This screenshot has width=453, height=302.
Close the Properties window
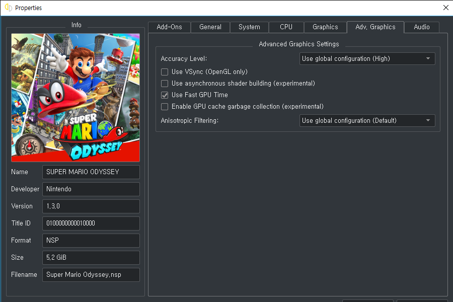tap(446, 8)
